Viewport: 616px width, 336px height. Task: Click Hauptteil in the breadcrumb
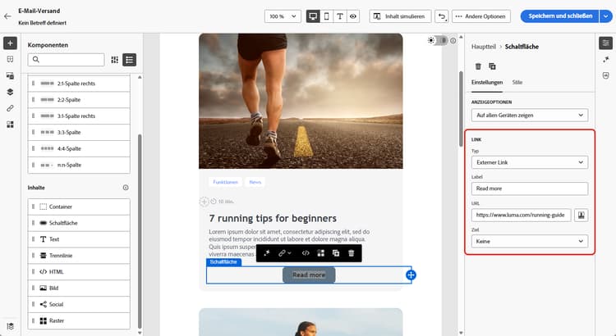coord(484,47)
